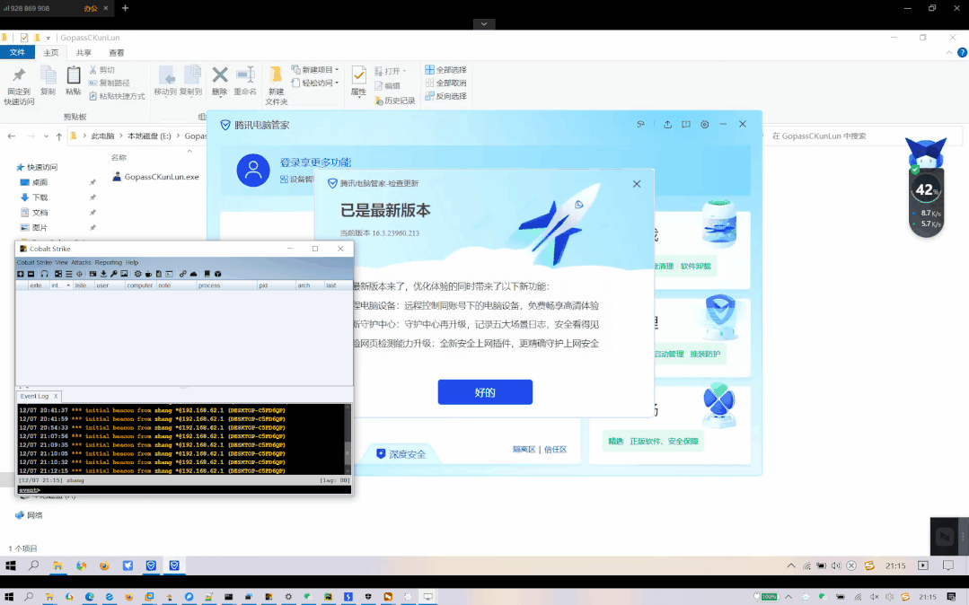Click the Disconnect icon in Cobalt Strike toolbar
The image size is (969, 605).
[31, 274]
